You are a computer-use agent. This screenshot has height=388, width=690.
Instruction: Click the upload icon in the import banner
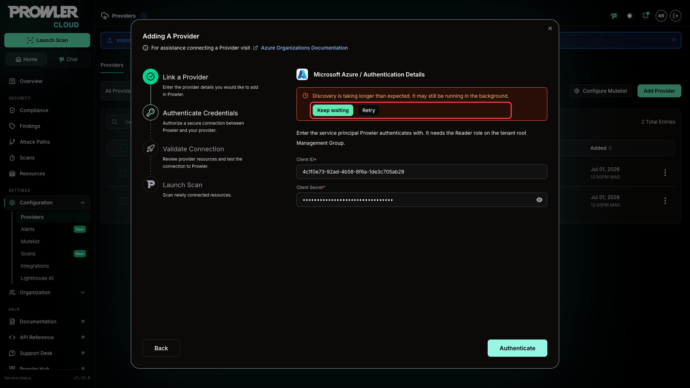110,40
